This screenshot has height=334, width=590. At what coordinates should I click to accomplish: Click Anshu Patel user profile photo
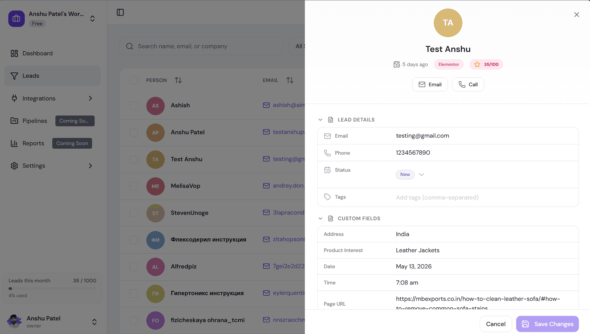(x=14, y=321)
